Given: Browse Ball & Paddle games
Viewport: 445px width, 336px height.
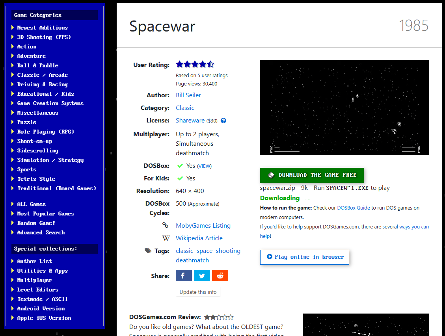Looking at the screenshot, I should [38, 65].
